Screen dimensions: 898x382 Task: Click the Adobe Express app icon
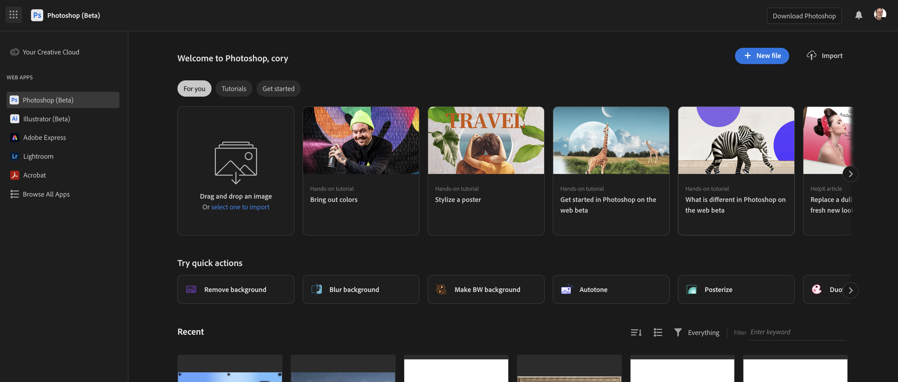point(14,137)
